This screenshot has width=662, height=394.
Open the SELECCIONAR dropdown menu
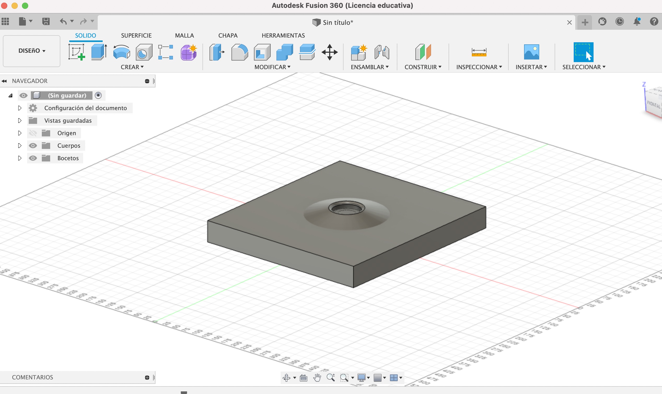pos(584,67)
